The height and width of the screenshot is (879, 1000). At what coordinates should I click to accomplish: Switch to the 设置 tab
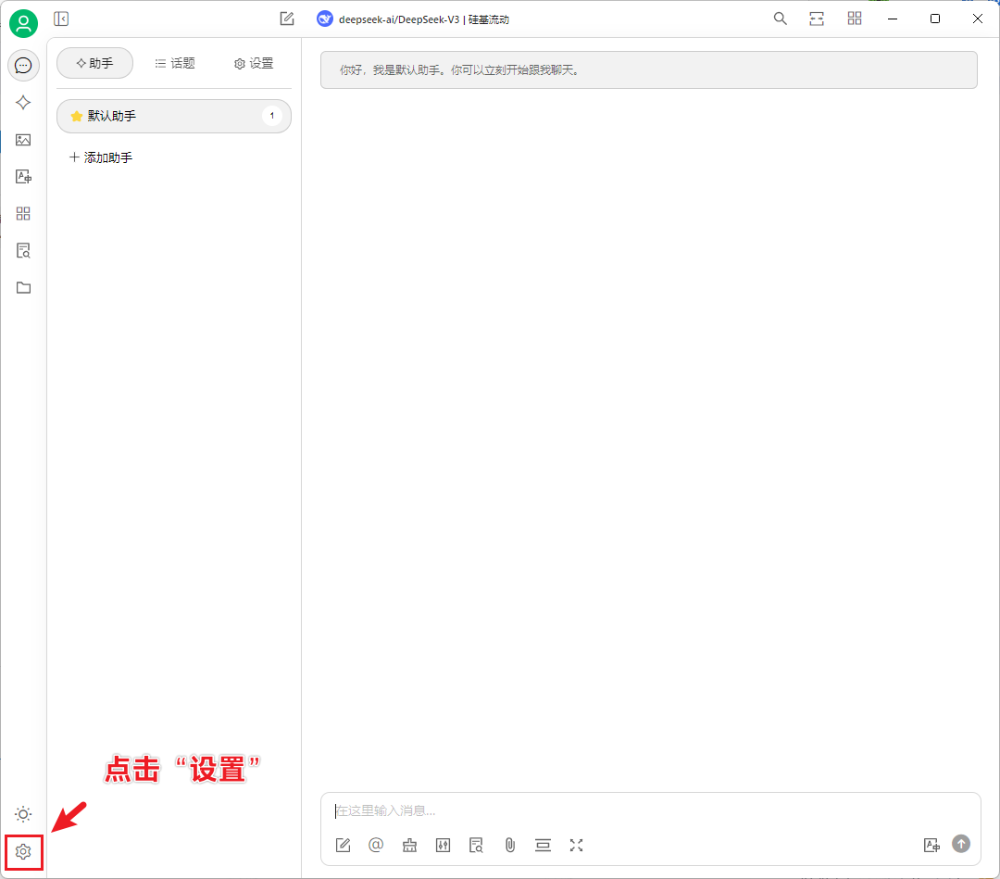[254, 63]
